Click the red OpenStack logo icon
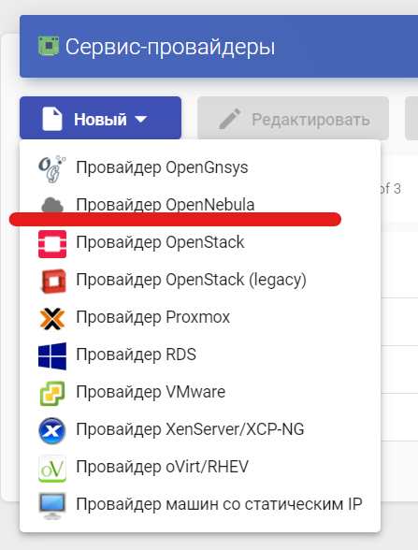This screenshot has width=418, height=550. click(52, 244)
